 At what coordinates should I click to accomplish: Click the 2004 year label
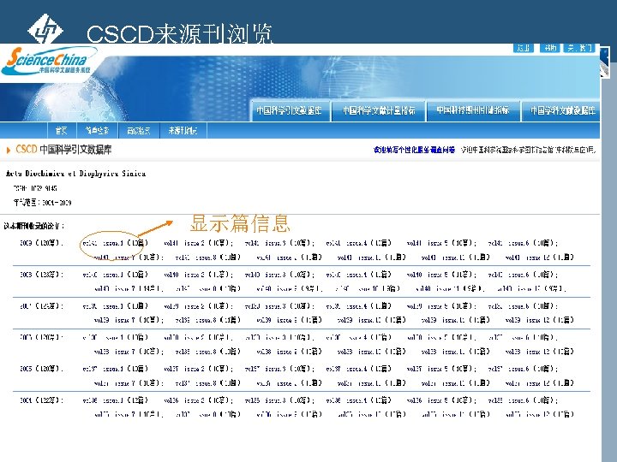click(x=41, y=400)
